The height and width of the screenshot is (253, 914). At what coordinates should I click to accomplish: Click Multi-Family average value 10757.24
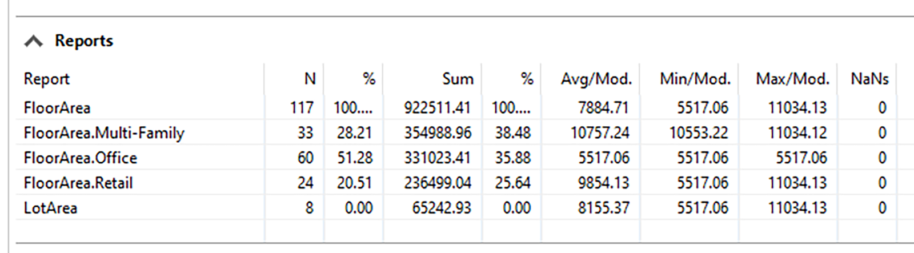[599, 133]
